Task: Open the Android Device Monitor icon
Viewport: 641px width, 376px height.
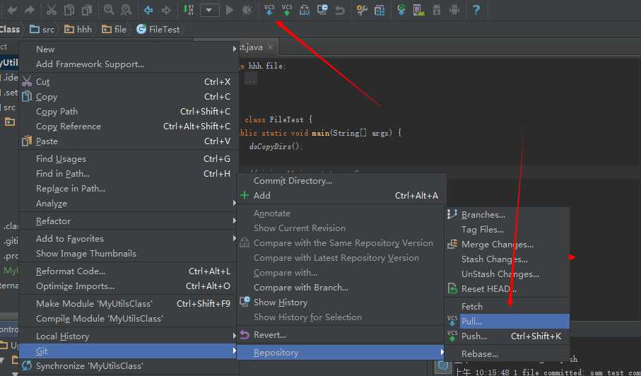Action: pos(454,10)
